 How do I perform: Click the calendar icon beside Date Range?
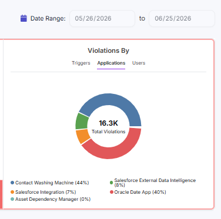24,18
